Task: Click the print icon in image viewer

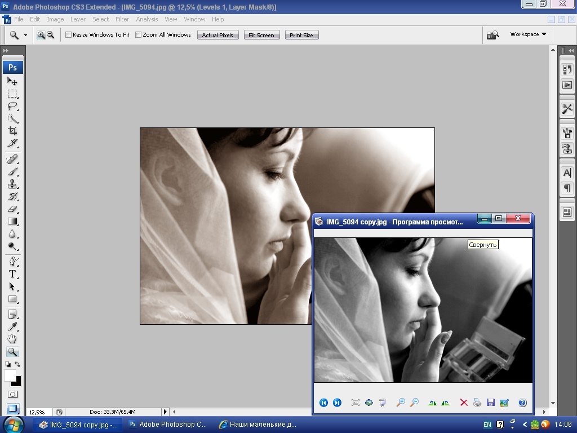Action: tap(477, 403)
